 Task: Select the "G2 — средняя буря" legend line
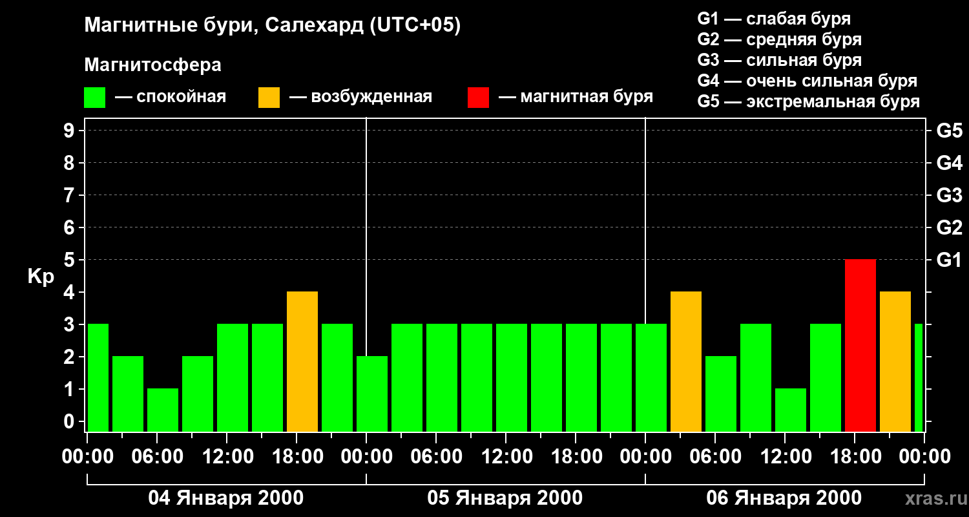click(x=780, y=39)
